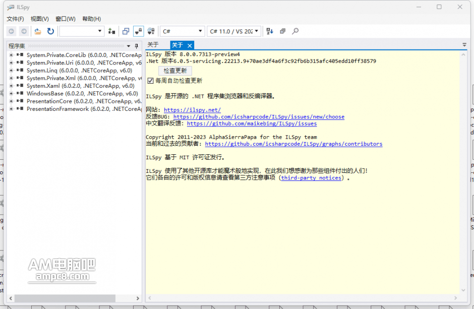
Task: Click the PresentationFramework assembly icon
Action: click(x=20, y=108)
